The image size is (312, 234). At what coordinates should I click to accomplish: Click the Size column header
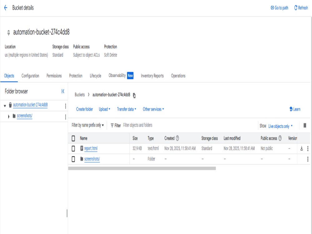point(135,138)
